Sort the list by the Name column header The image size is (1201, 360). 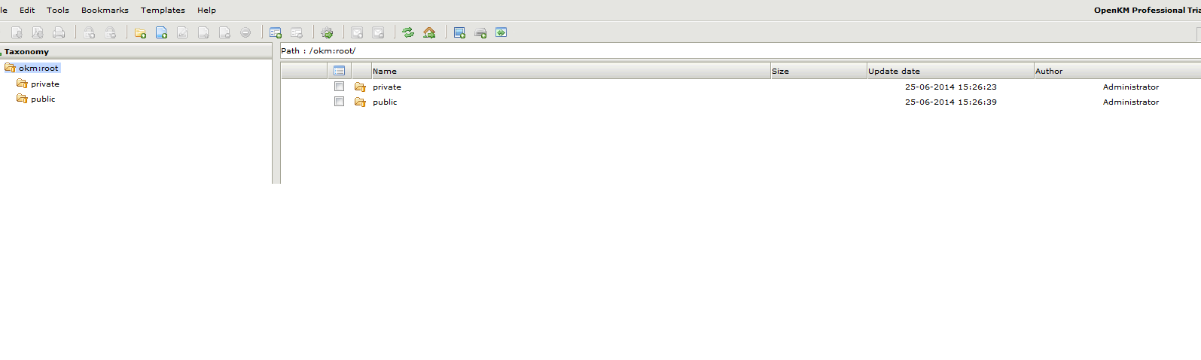tap(385, 71)
